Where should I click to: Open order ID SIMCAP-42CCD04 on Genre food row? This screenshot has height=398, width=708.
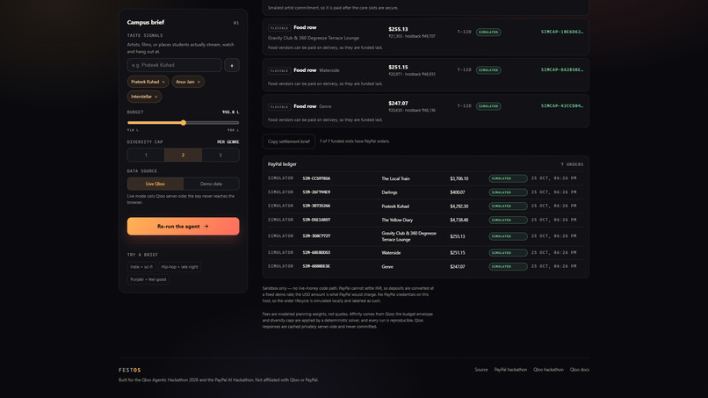[561, 106]
